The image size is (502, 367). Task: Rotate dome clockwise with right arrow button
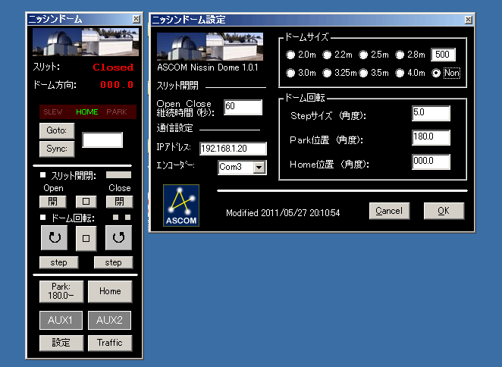118,238
